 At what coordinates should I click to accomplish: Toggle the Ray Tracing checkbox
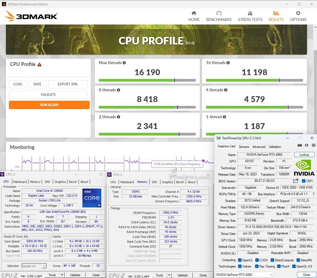pos(257,266)
